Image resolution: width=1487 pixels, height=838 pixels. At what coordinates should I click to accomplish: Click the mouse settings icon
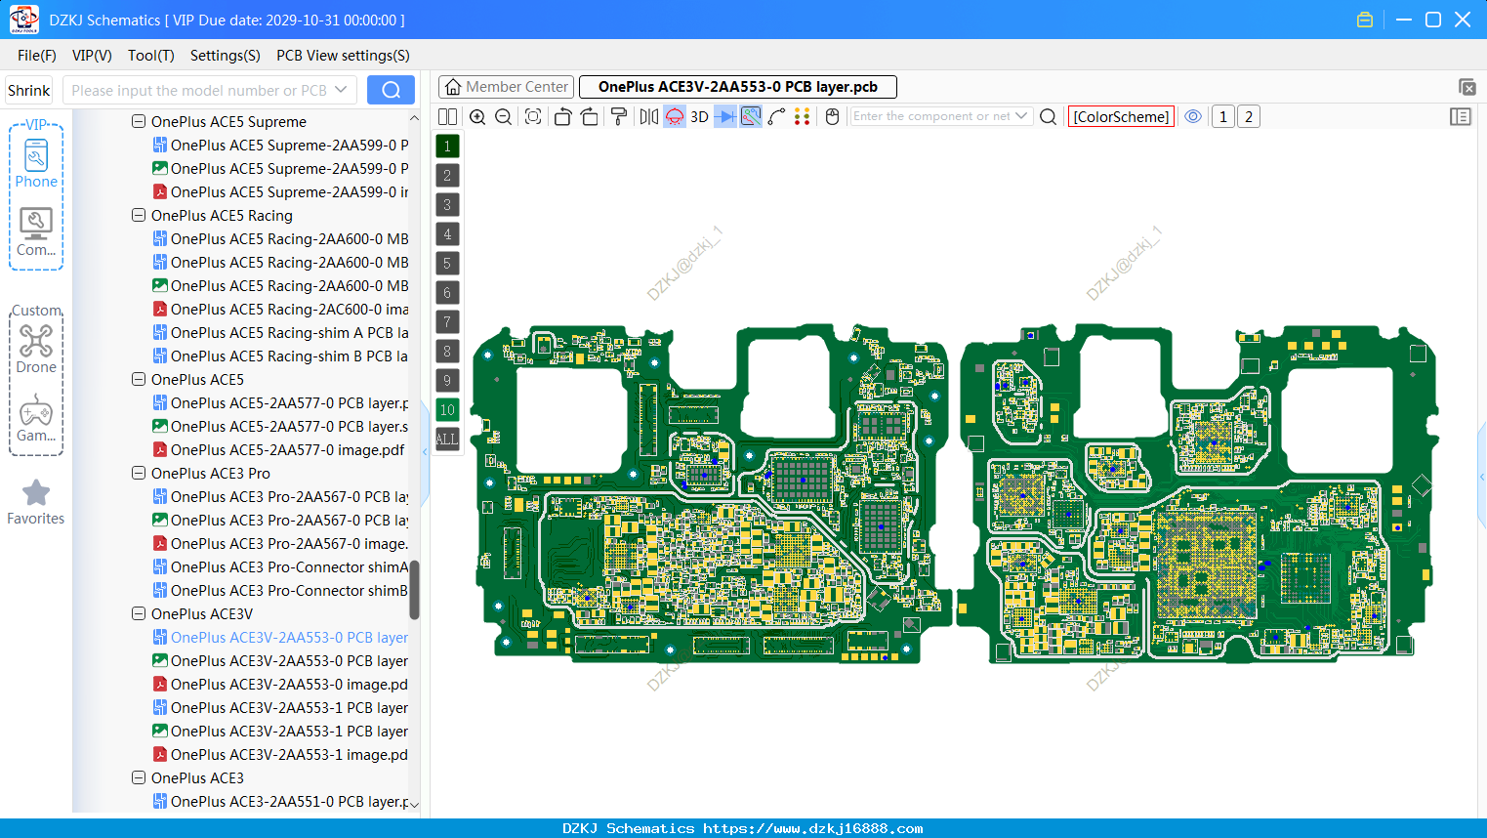832,116
